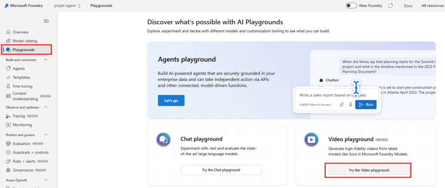Viewport: 445px width, 188px height.
Task: Toggle the New Foundry switch
Action: [x=351, y=6]
